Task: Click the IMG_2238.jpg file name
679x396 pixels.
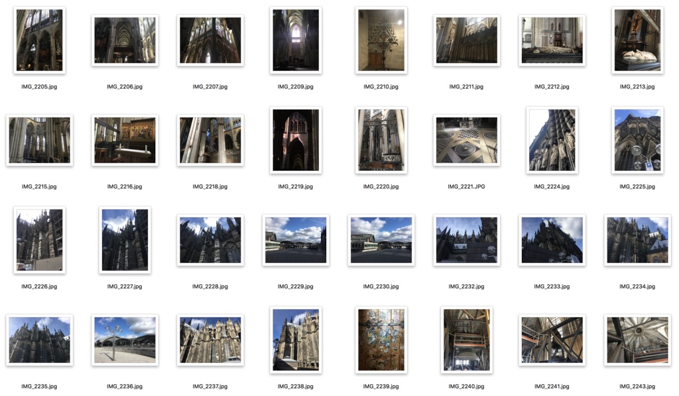Action: (296, 386)
